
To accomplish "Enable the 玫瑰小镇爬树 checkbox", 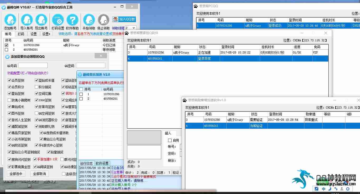I will point(9,100).
